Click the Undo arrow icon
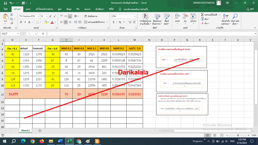 tap(11, 3)
